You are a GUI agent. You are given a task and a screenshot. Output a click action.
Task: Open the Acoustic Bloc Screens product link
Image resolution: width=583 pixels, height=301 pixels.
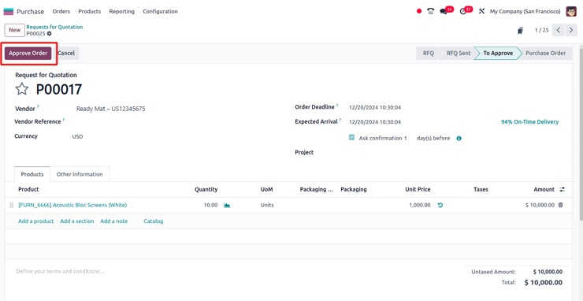[72, 205]
